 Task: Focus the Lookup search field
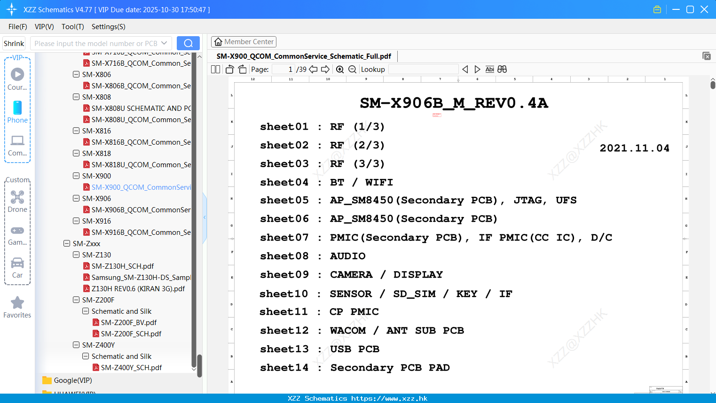click(423, 70)
